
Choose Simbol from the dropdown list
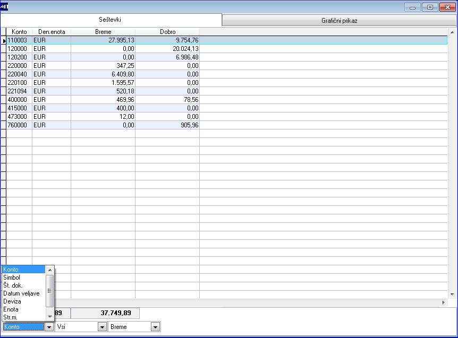point(24,278)
